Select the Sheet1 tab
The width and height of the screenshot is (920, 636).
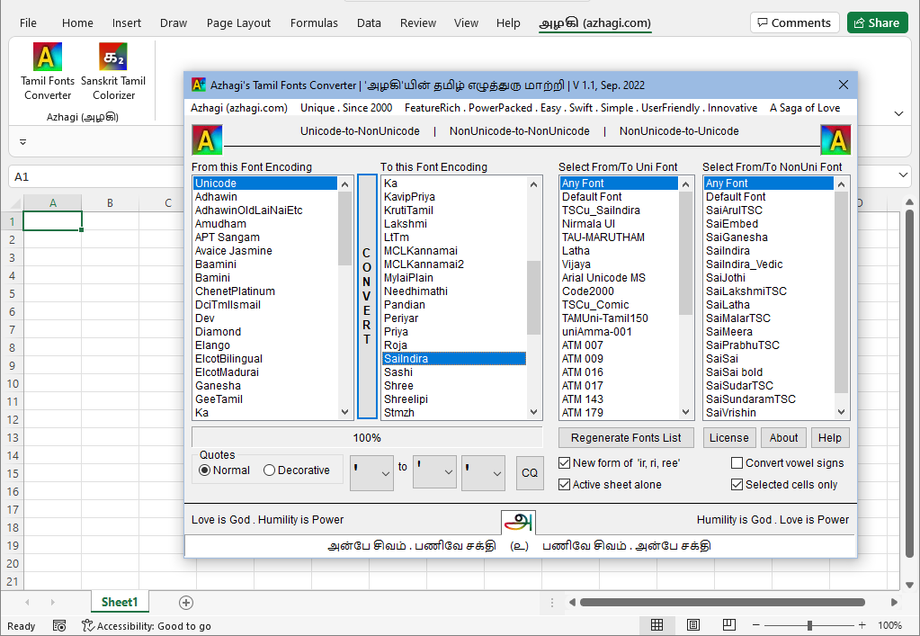tap(120, 602)
